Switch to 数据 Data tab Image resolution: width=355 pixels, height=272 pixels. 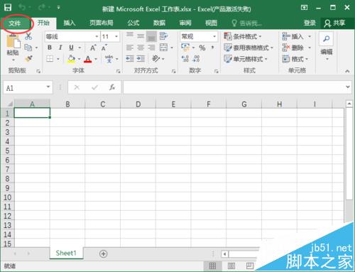pos(159,23)
